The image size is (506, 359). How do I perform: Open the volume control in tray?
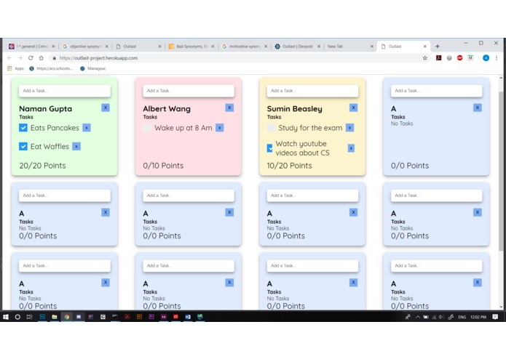[441, 317]
